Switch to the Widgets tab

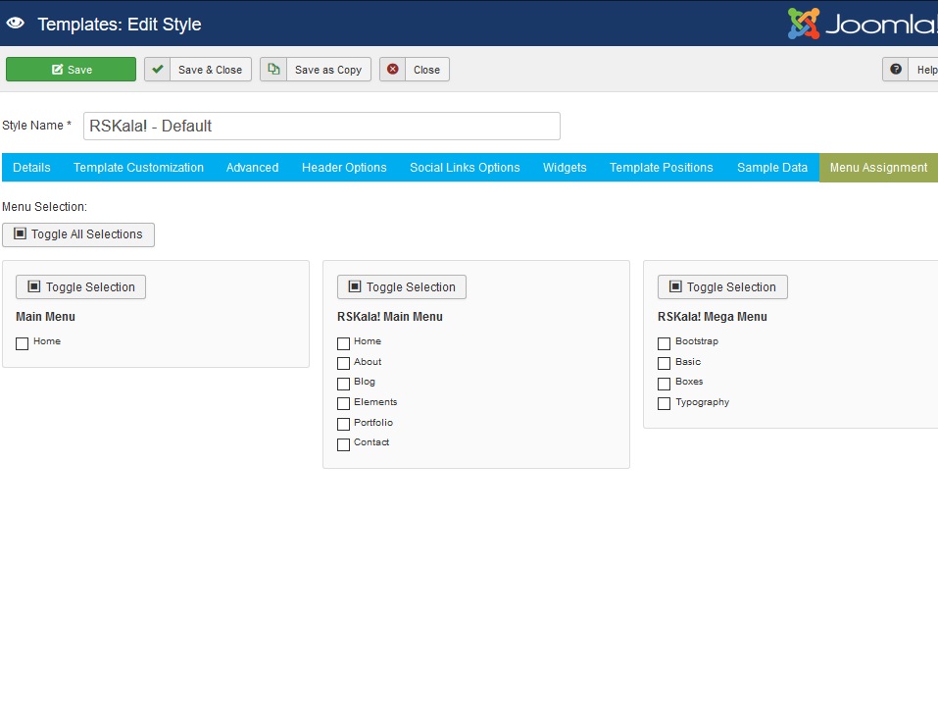click(x=565, y=168)
